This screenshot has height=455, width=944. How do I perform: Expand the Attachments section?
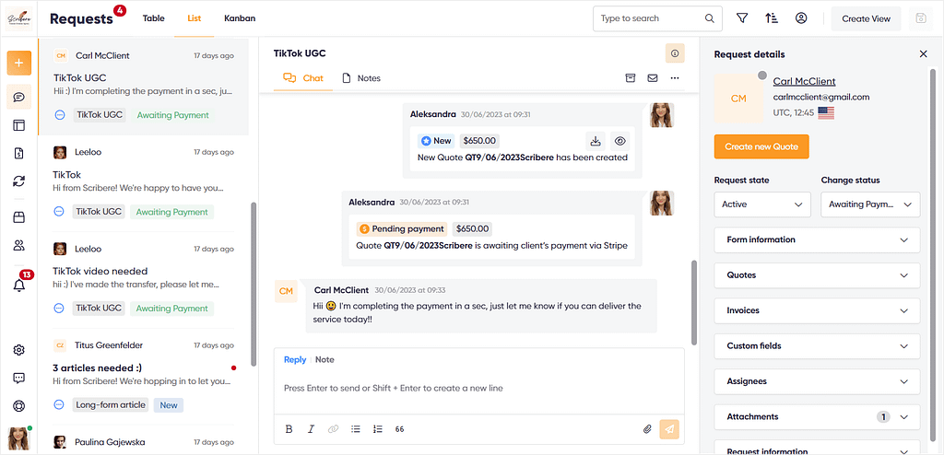(x=817, y=416)
